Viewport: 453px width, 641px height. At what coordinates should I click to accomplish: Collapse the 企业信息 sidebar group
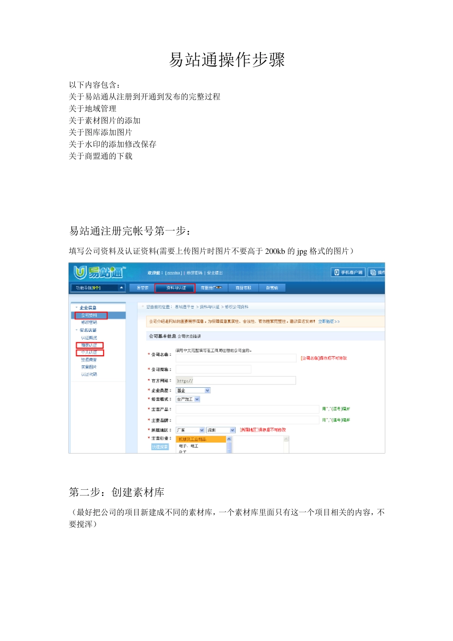87,308
